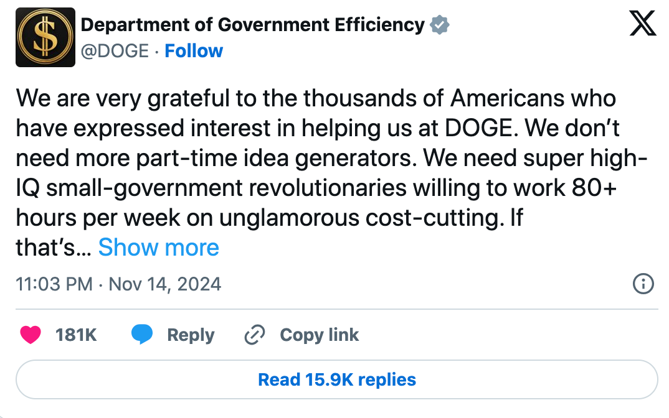Click the X logo

click(643, 25)
